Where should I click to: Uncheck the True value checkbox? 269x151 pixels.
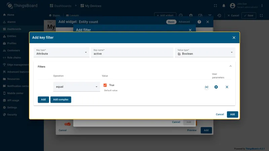(x=105, y=85)
